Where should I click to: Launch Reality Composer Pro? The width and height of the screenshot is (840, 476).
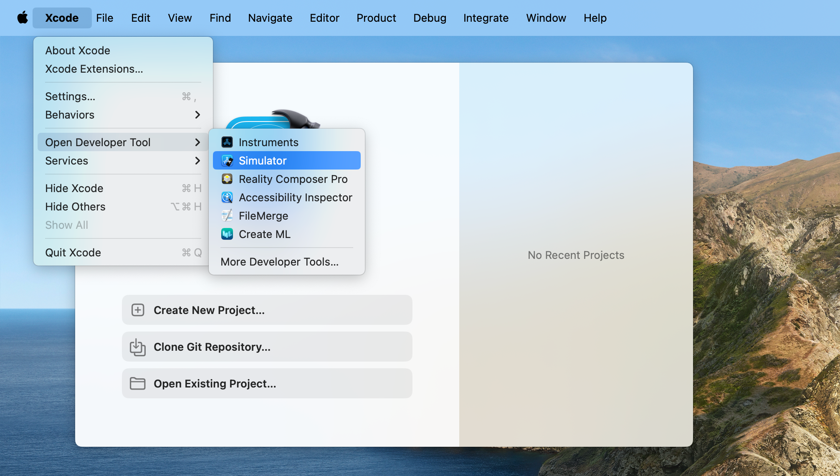287,179
